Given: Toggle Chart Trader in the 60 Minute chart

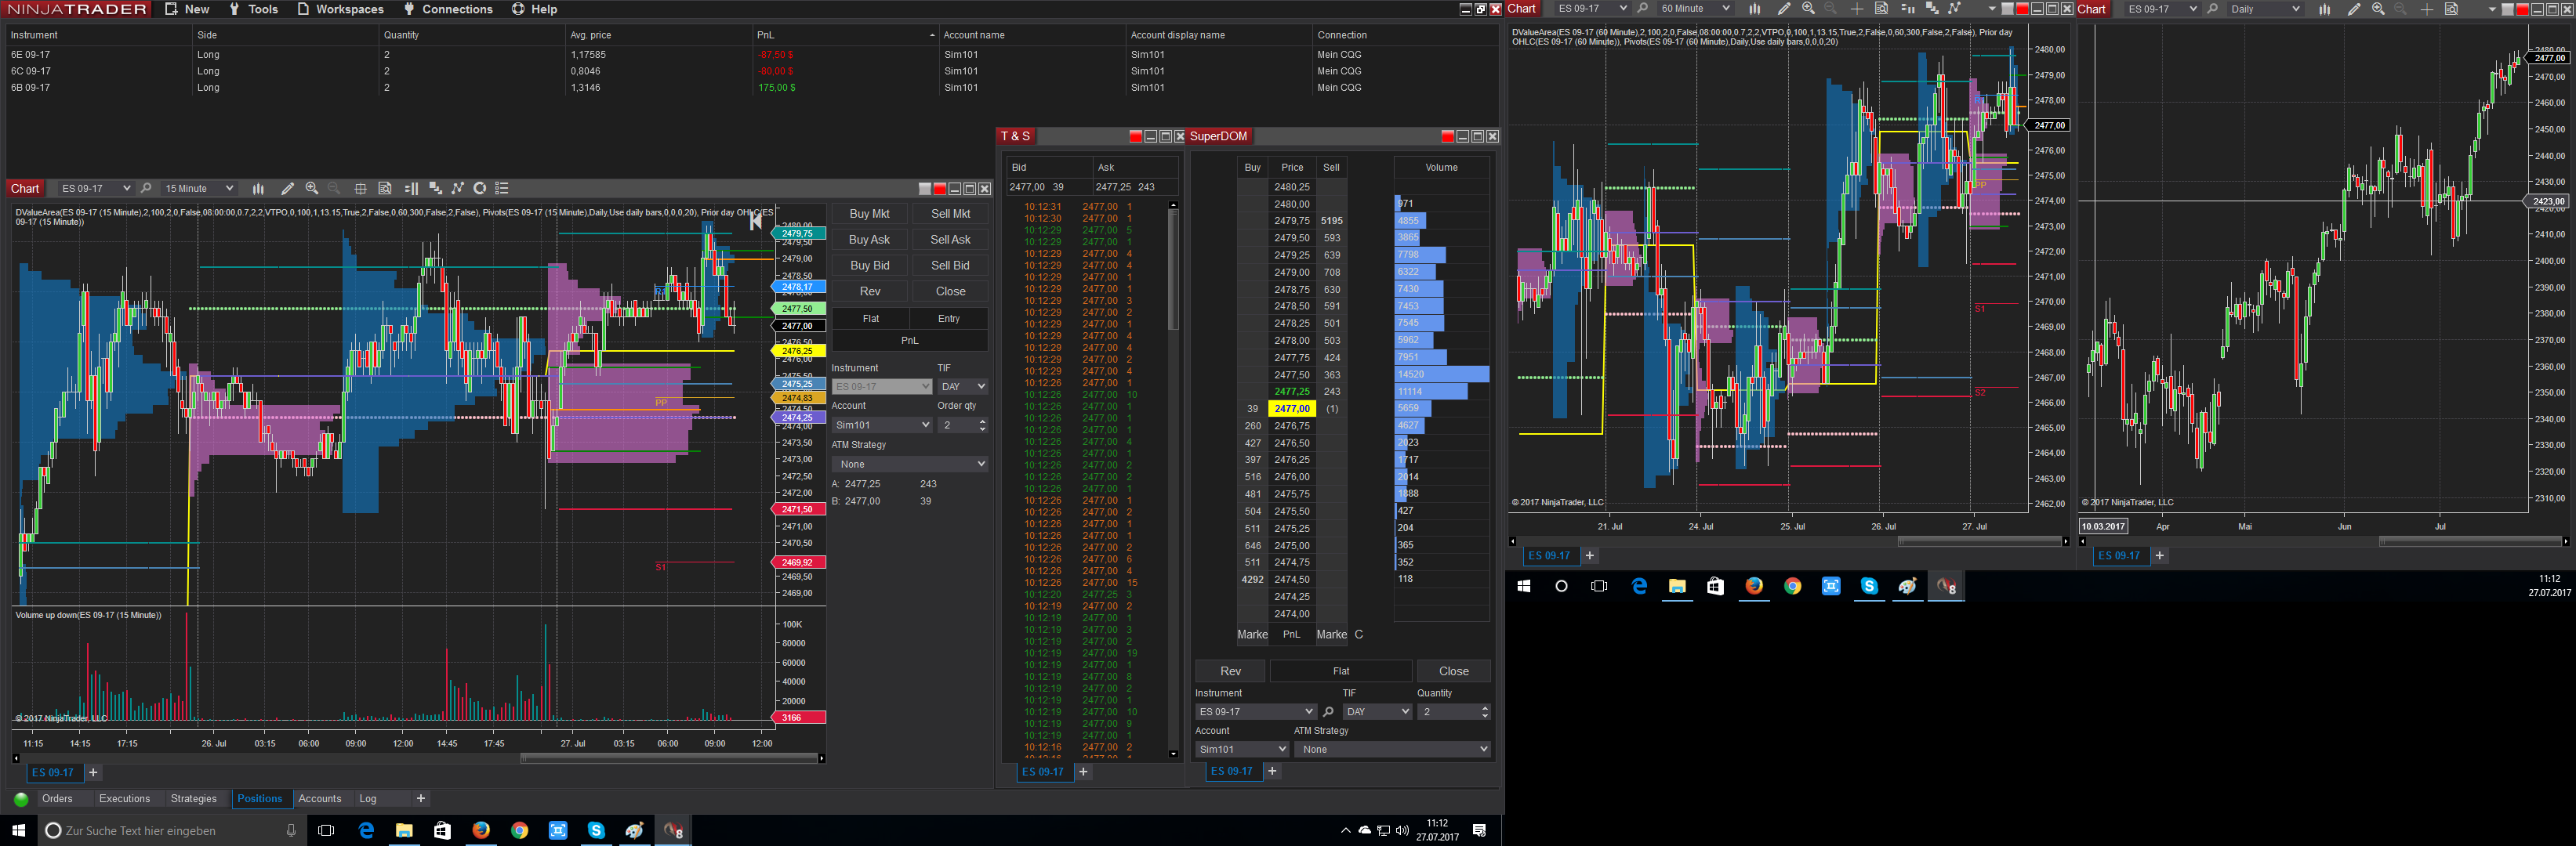Looking at the screenshot, I should pyautogui.click(x=1907, y=9).
